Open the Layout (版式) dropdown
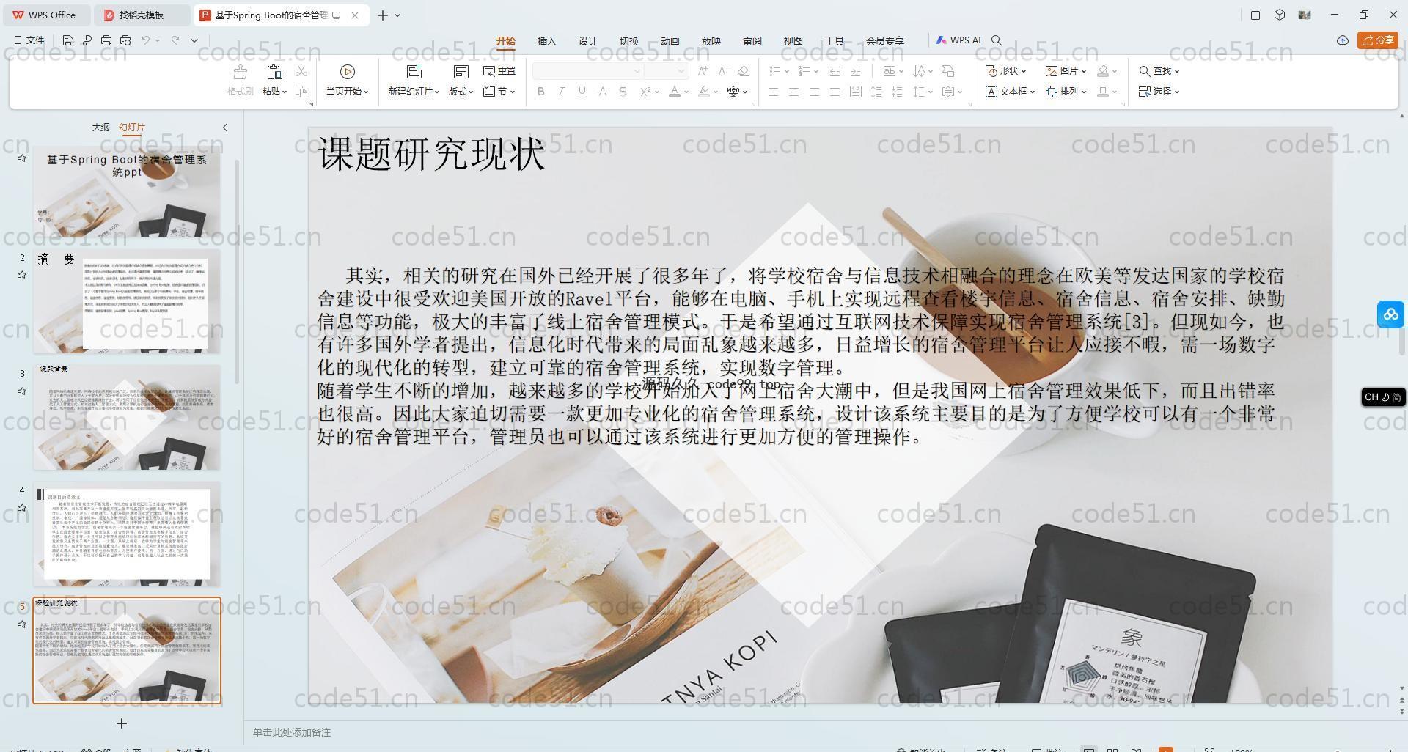1408x752 pixels. [461, 92]
